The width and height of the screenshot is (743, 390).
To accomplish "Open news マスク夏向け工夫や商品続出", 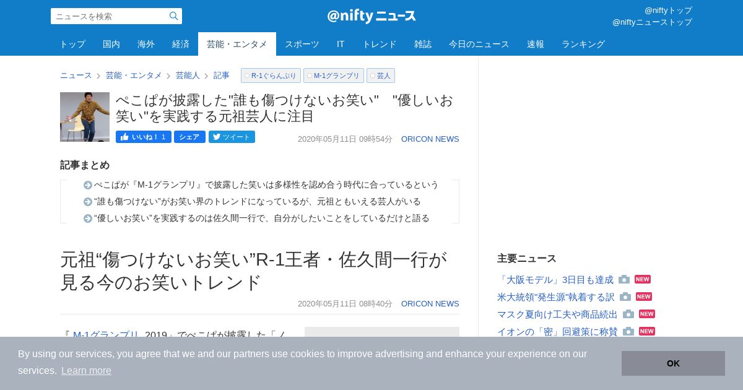I will click(x=557, y=314).
